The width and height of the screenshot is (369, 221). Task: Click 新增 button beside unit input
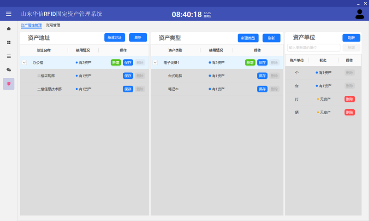pos(351,48)
